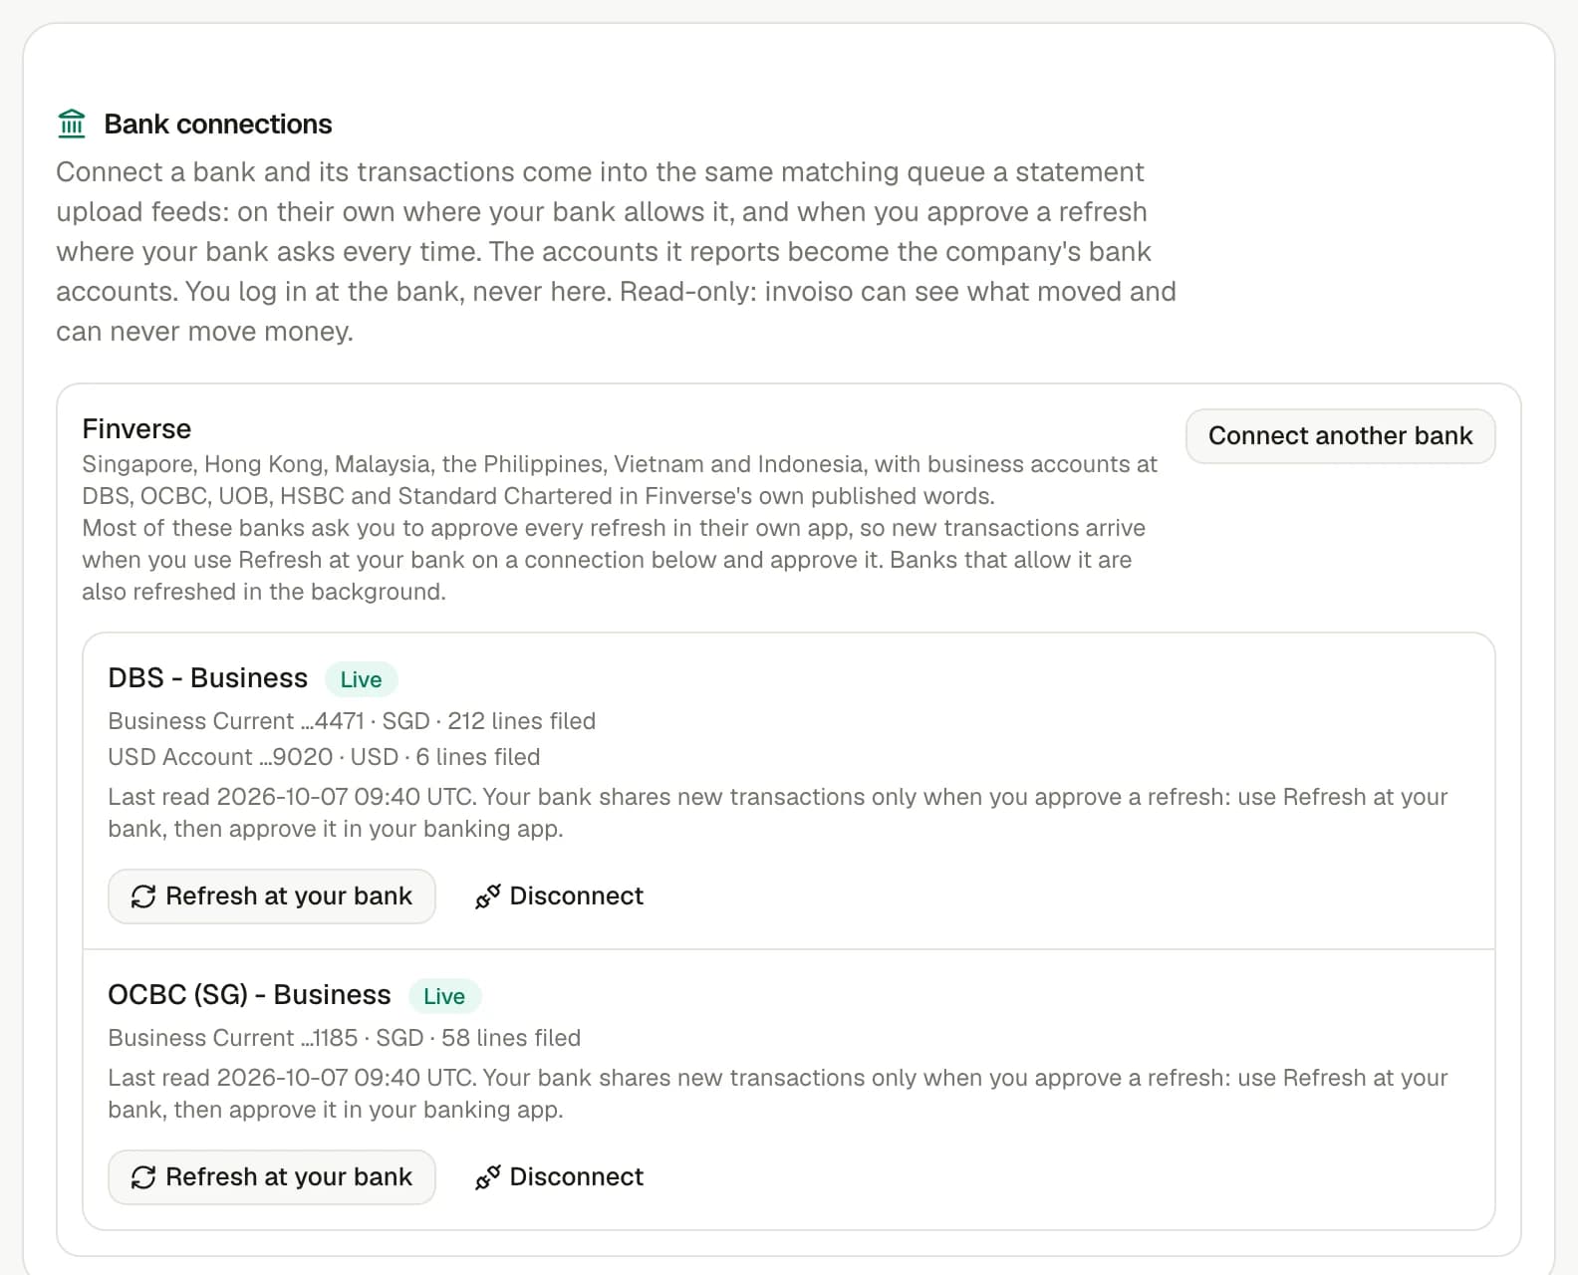Refresh the OCBC (SG) - Business connection
Screen dimensions: 1578x1275
[x=272, y=1177]
